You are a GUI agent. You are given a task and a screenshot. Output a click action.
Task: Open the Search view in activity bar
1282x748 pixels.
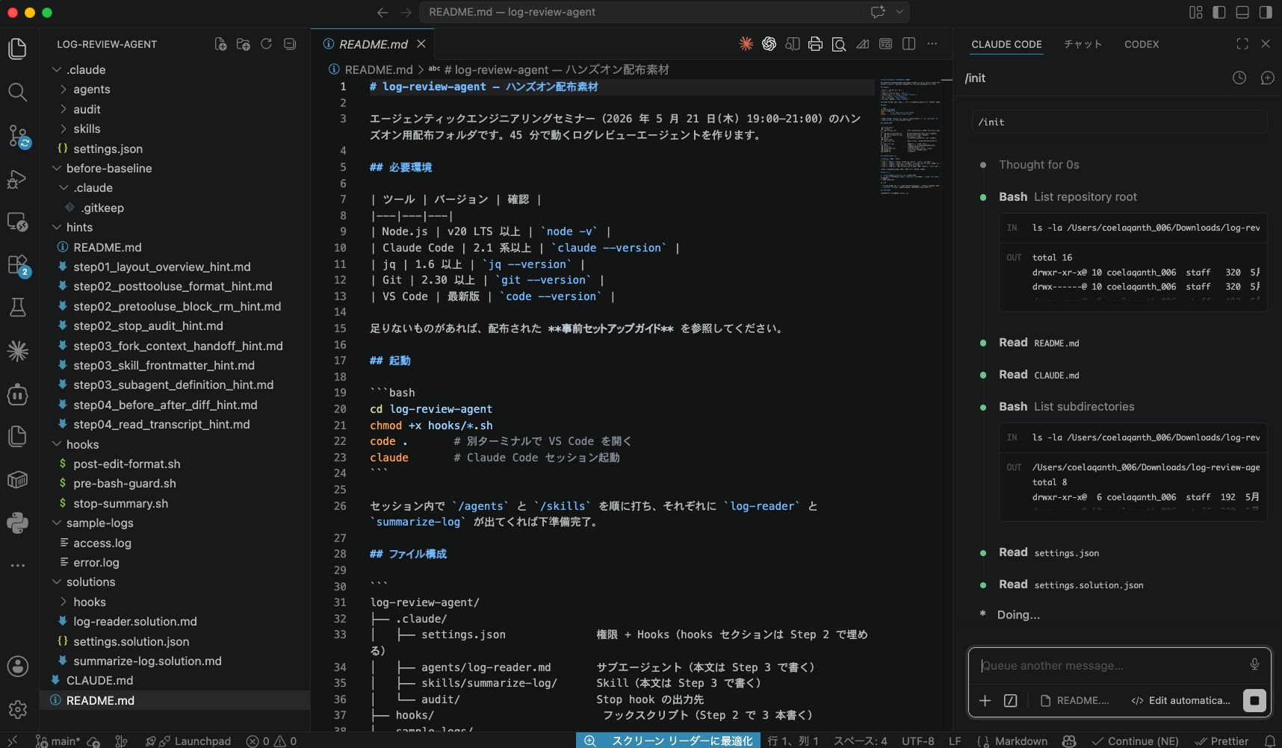click(17, 92)
